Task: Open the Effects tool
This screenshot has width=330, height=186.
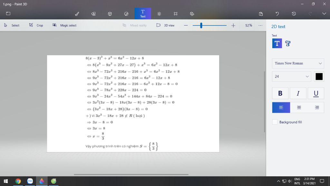Action: pos(159,14)
